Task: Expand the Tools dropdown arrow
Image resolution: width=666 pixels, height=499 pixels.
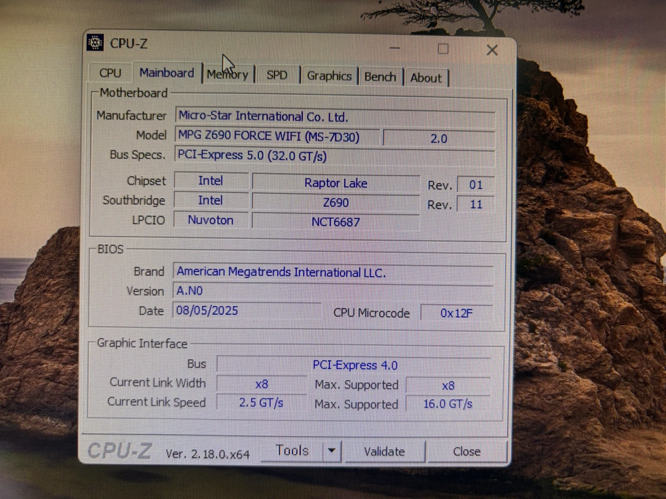Action: coord(332,450)
